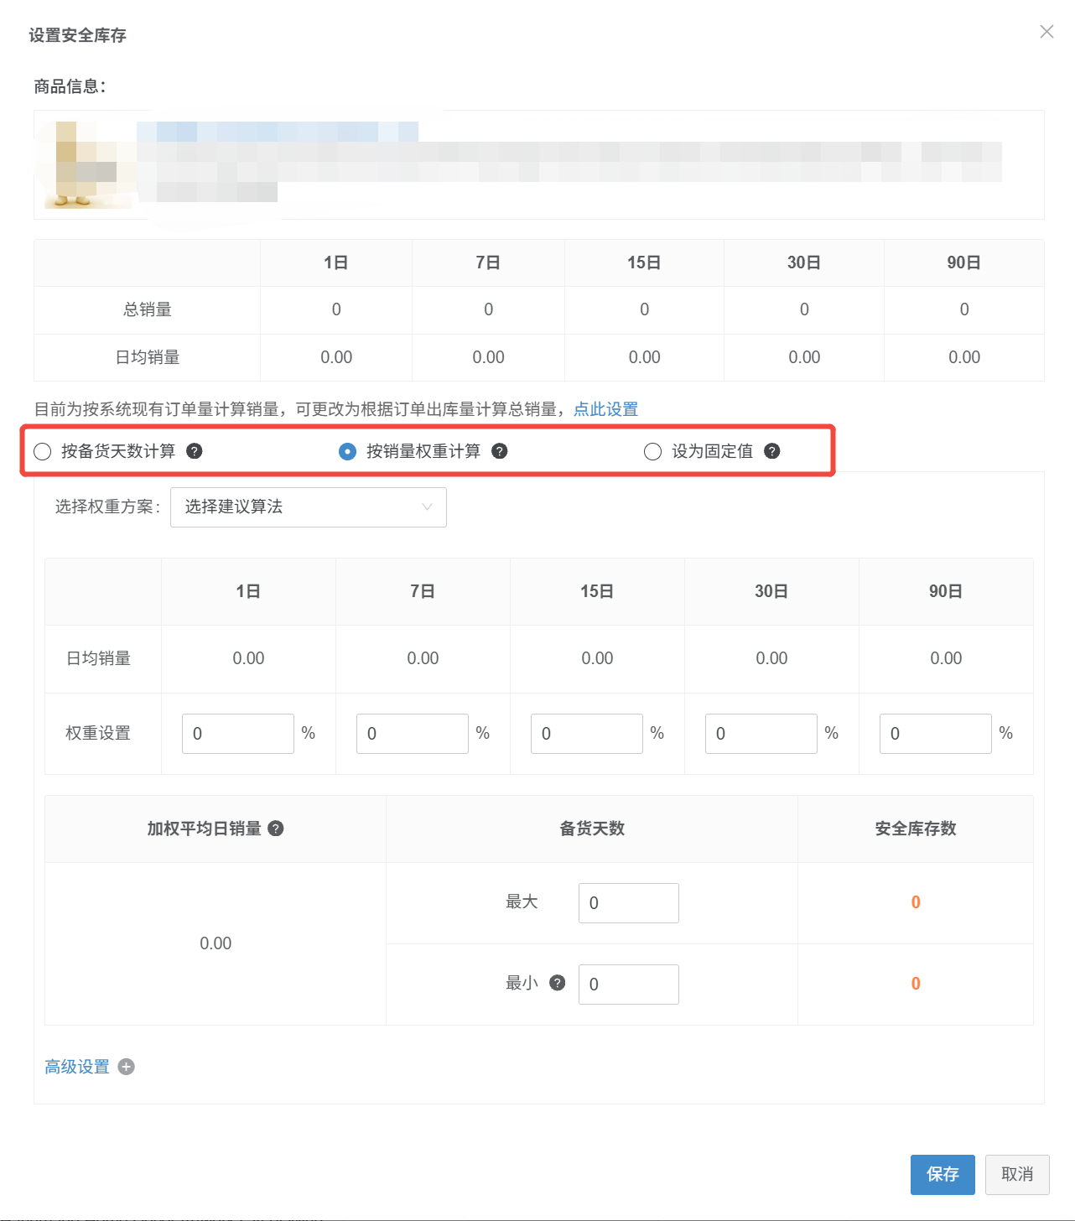Expand 高级设置 section
This screenshot has height=1221, width=1075.
[77, 1067]
